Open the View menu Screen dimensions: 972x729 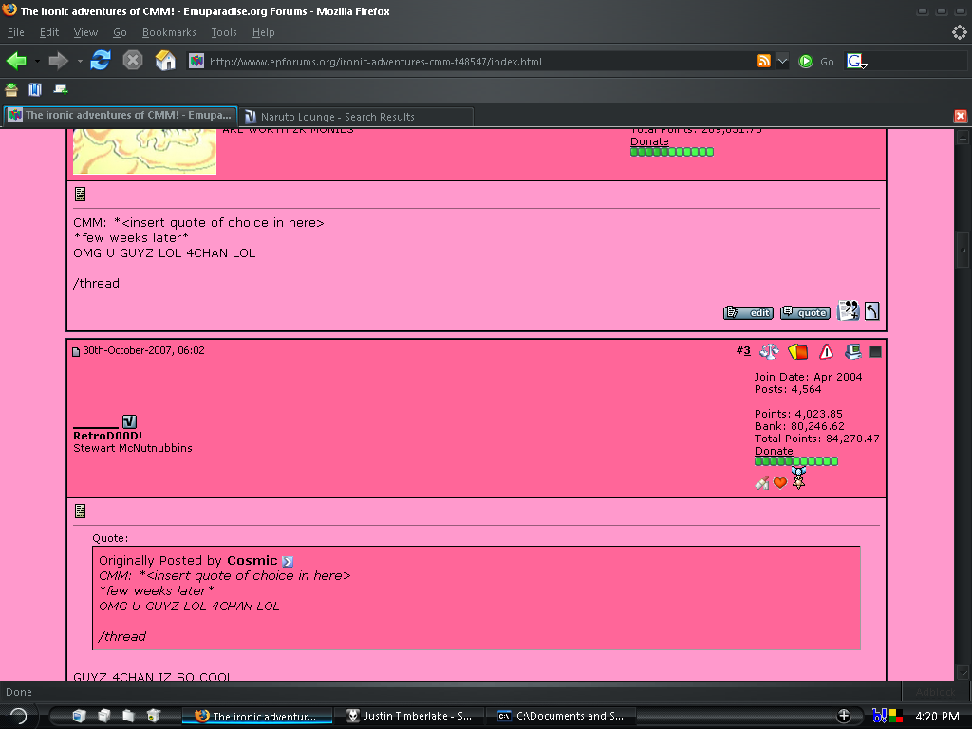[x=85, y=32]
